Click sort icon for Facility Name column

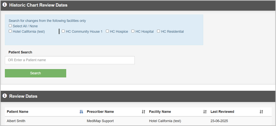click(x=205, y=112)
